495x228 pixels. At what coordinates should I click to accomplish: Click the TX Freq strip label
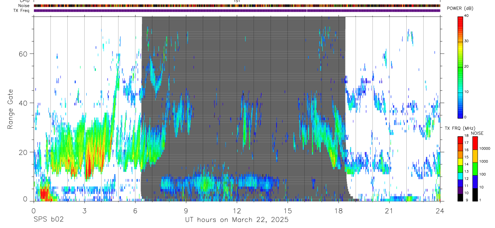[21, 10]
